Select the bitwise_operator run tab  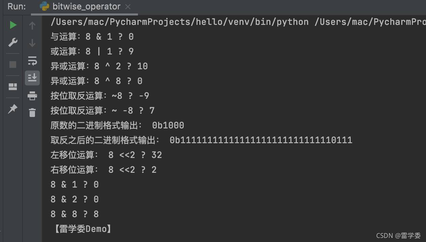(x=85, y=7)
